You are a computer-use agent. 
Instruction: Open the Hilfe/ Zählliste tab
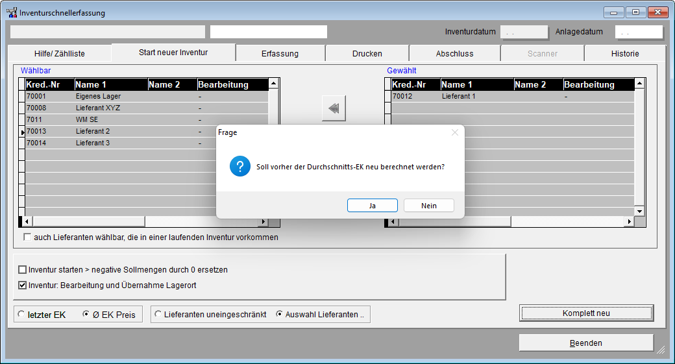[60, 54]
